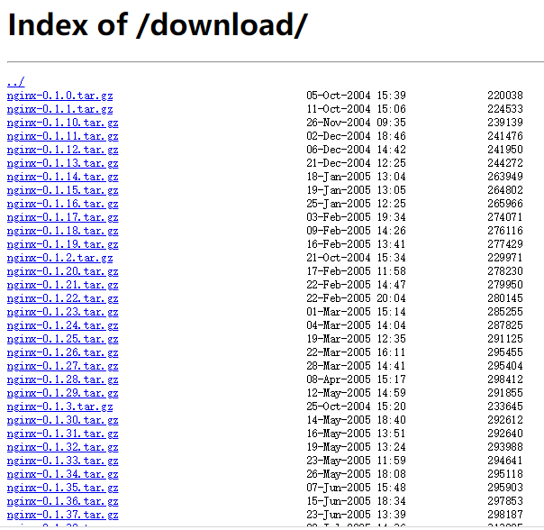Open nginx-0.1.14.tar.gz link

(62, 177)
